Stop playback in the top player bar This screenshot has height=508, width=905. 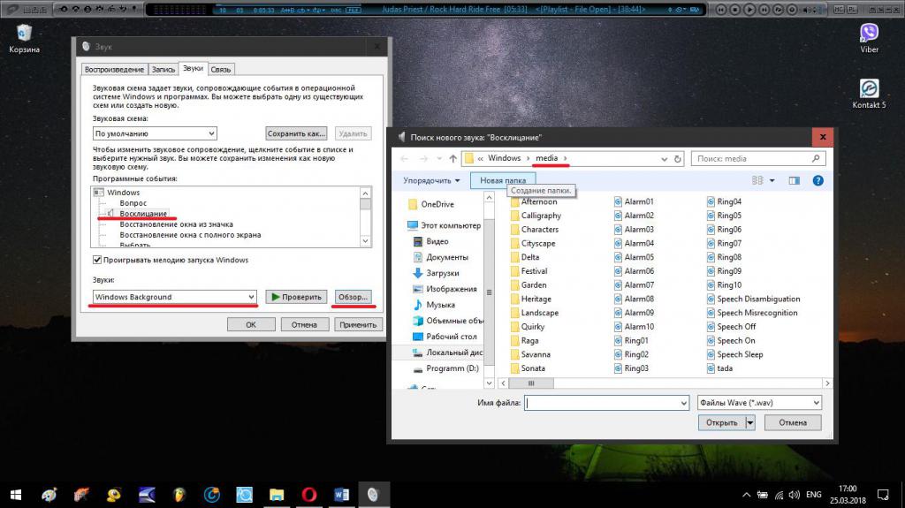(x=734, y=9)
